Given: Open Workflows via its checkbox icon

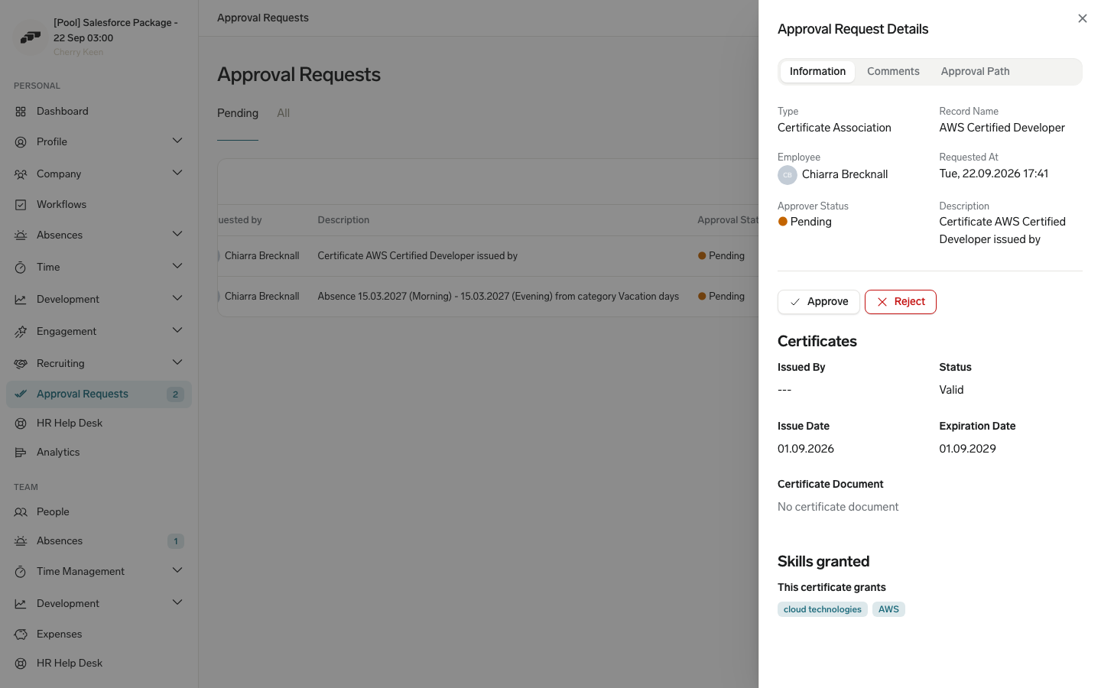Looking at the screenshot, I should [x=21, y=205].
